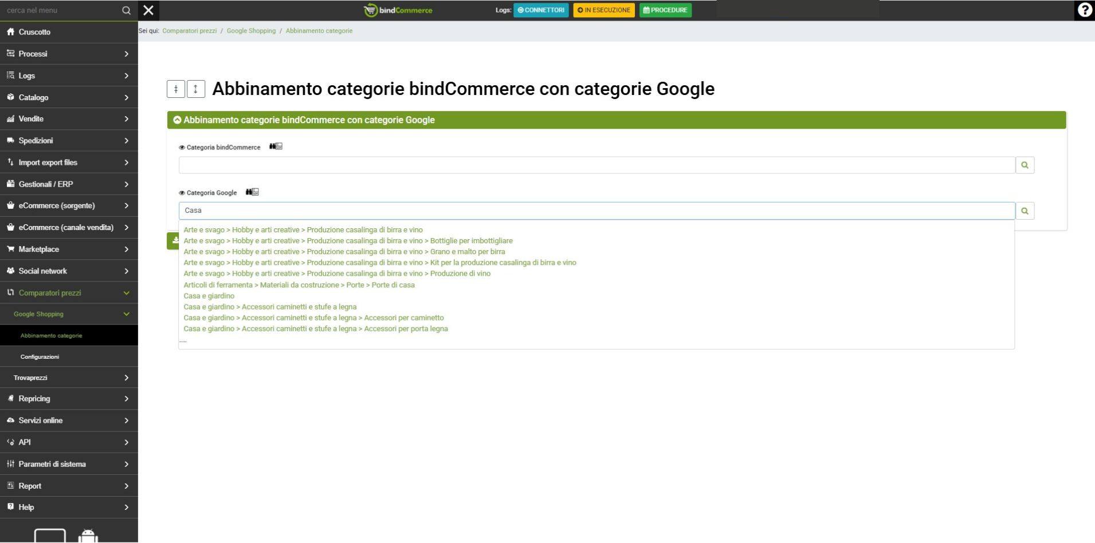
Task: Toggle eye icon beside Categoria Google label
Action: tap(182, 193)
